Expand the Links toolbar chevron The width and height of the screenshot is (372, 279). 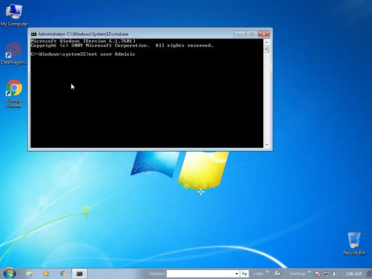pos(267,272)
